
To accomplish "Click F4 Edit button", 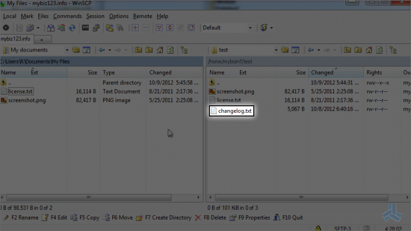I will tap(54, 218).
